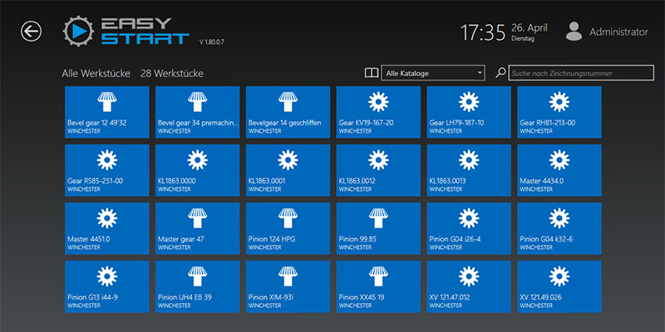Screen dimensions: 665x332
Task: Click gear icon of Gear RS85-251-00
Action: pos(107,160)
